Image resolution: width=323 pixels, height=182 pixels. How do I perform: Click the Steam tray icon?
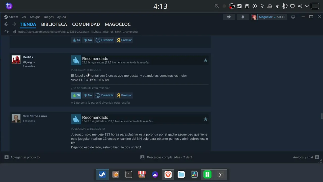tap(239, 6)
